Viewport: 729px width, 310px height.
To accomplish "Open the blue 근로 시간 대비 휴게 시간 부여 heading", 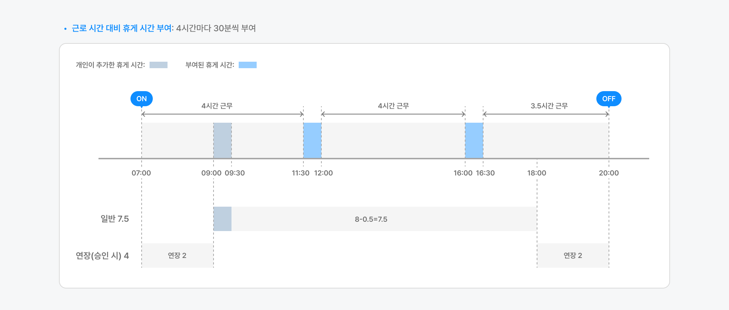I will pyautogui.click(x=122, y=28).
